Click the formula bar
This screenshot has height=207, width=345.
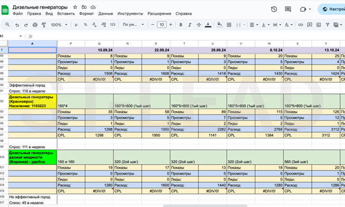(x=189, y=36)
